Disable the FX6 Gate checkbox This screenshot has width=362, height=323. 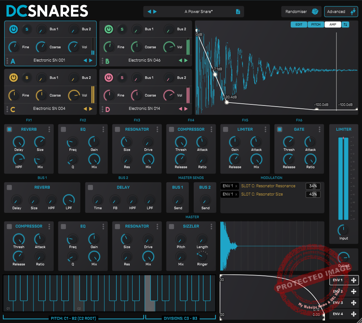280,129
